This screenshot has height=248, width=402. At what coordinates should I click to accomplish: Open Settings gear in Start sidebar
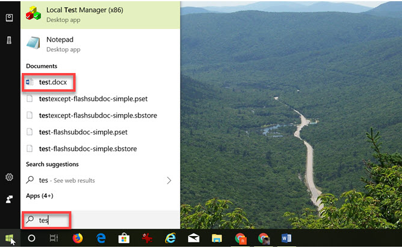tap(9, 177)
